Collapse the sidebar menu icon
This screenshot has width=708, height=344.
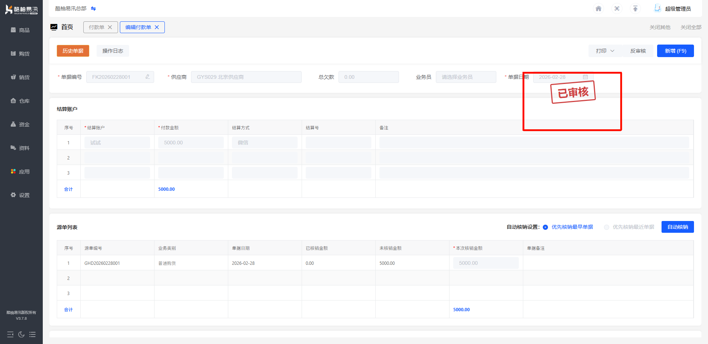[x=10, y=334]
